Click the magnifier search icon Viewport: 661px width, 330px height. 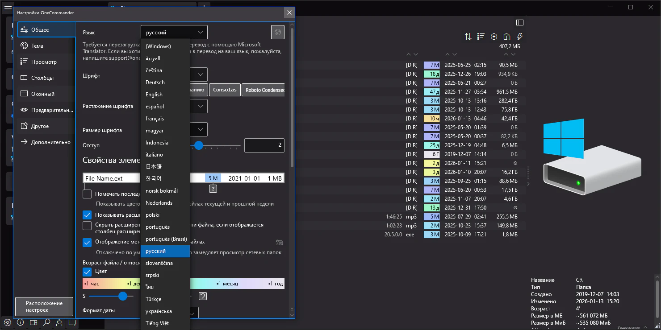coord(46,322)
